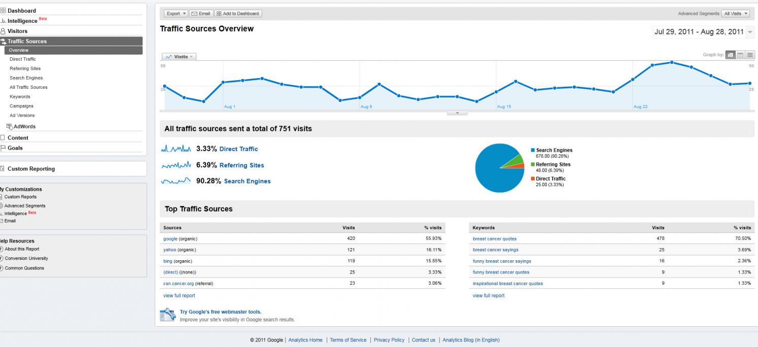Image resolution: width=758 pixels, height=347 pixels.
Task: Open the Dashboard section in sidebar
Action: click(x=21, y=11)
